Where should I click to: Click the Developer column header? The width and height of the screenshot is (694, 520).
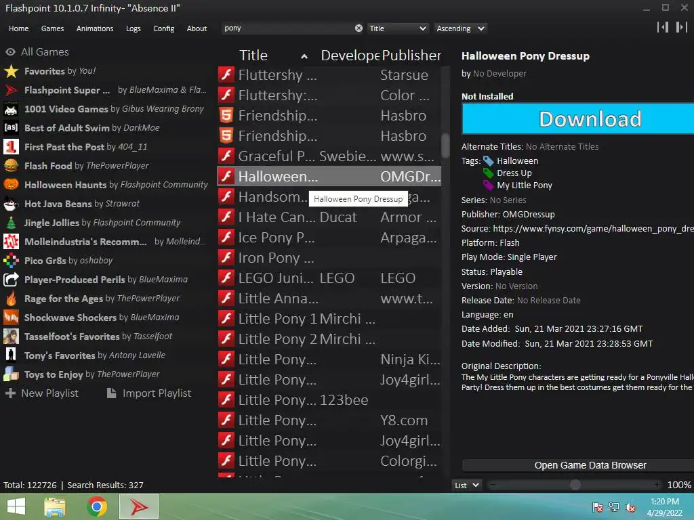click(x=350, y=56)
